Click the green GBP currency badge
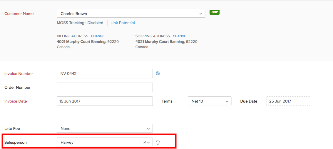Viewport: 333px width, 149px height. coord(215,12)
